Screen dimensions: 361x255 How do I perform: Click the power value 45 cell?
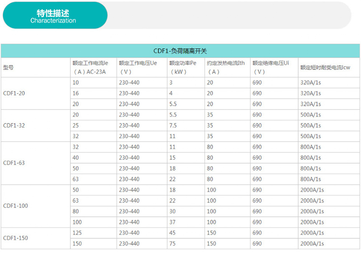(x=186, y=233)
